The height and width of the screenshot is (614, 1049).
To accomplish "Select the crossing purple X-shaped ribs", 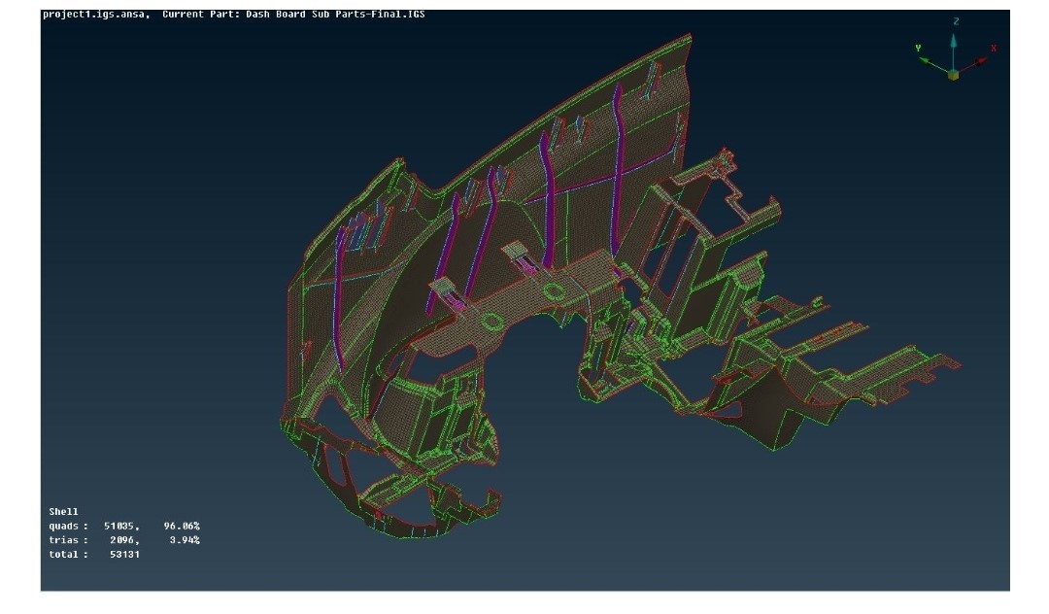I will click(x=616, y=167).
